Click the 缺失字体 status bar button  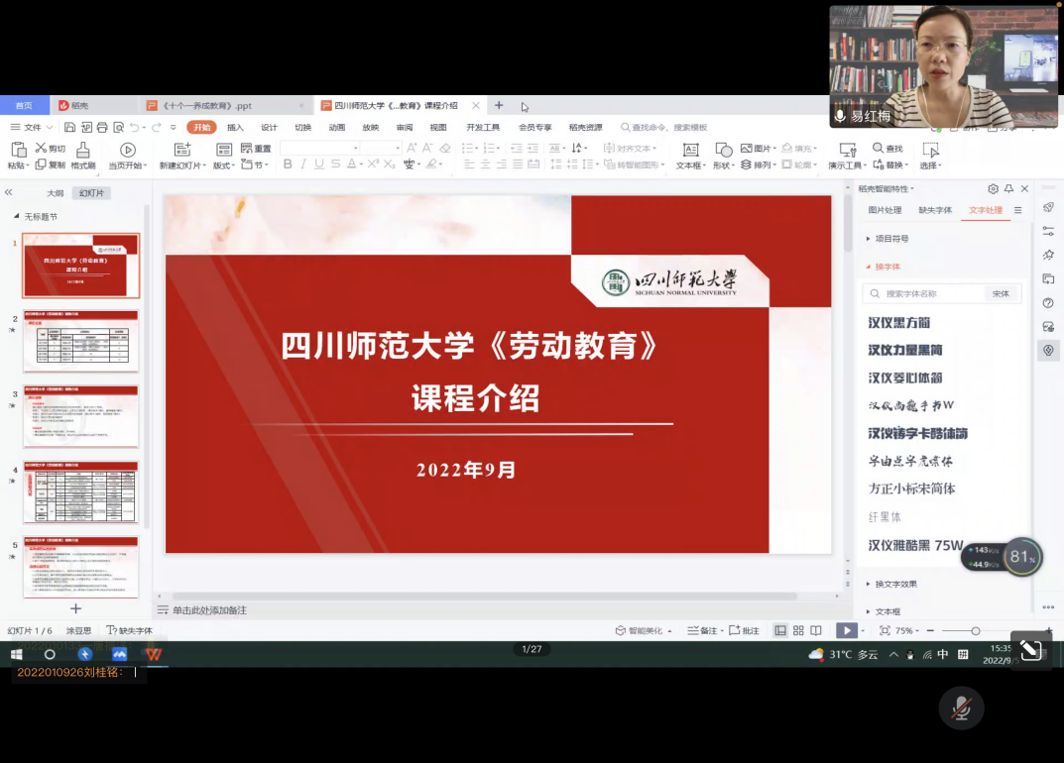coord(130,630)
